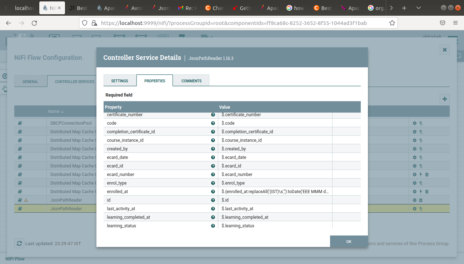464x264 pixels.
Task: Click the question mark beside enrolled_at property
Action: [x=213, y=191]
